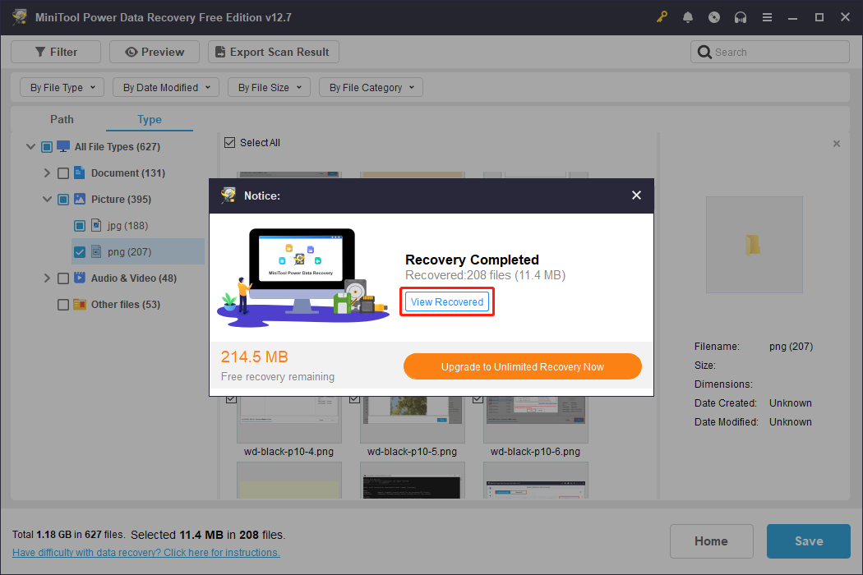Switch to the Path tab
863x575 pixels.
pyautogui.click(x=62, y=119)
